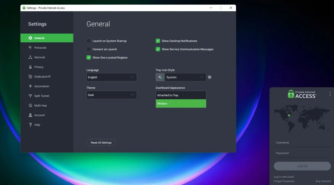Click the General gear icon in sidebar
Image resolution: width=334 pixels, height=185 pixels.
click(x=30, y=38)
